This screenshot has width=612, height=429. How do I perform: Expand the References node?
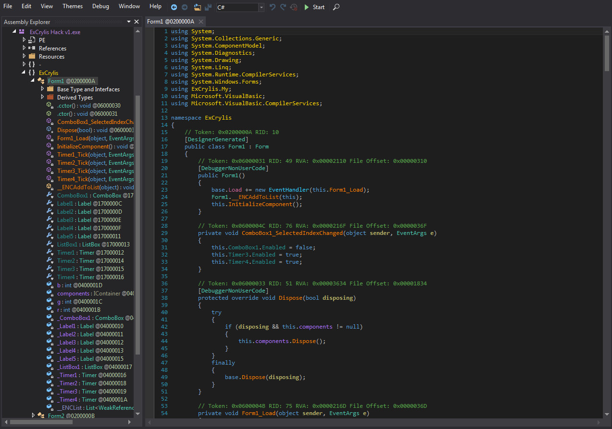click(24, 48)
